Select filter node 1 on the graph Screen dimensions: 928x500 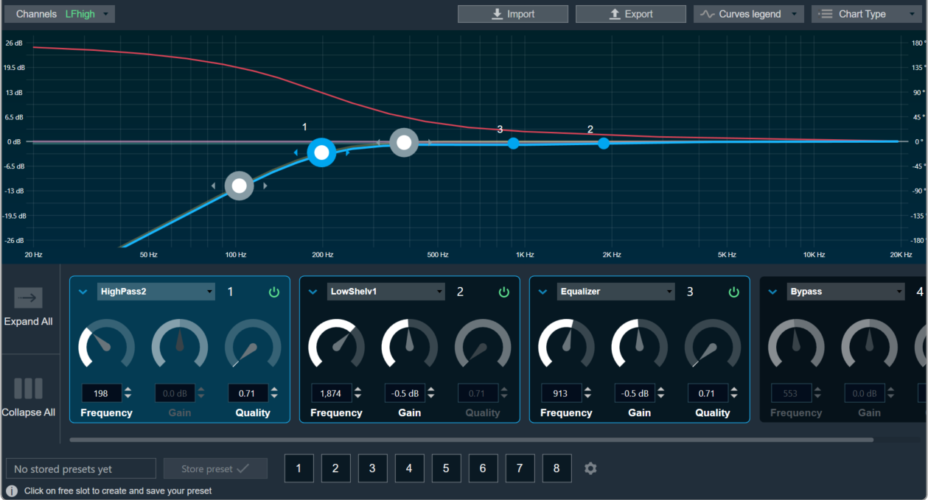tap(321, 152)
